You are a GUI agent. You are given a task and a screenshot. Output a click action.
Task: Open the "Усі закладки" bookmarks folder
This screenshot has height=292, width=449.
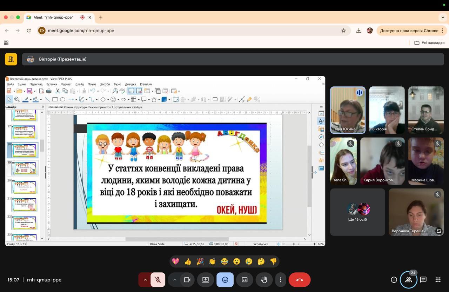429,43
